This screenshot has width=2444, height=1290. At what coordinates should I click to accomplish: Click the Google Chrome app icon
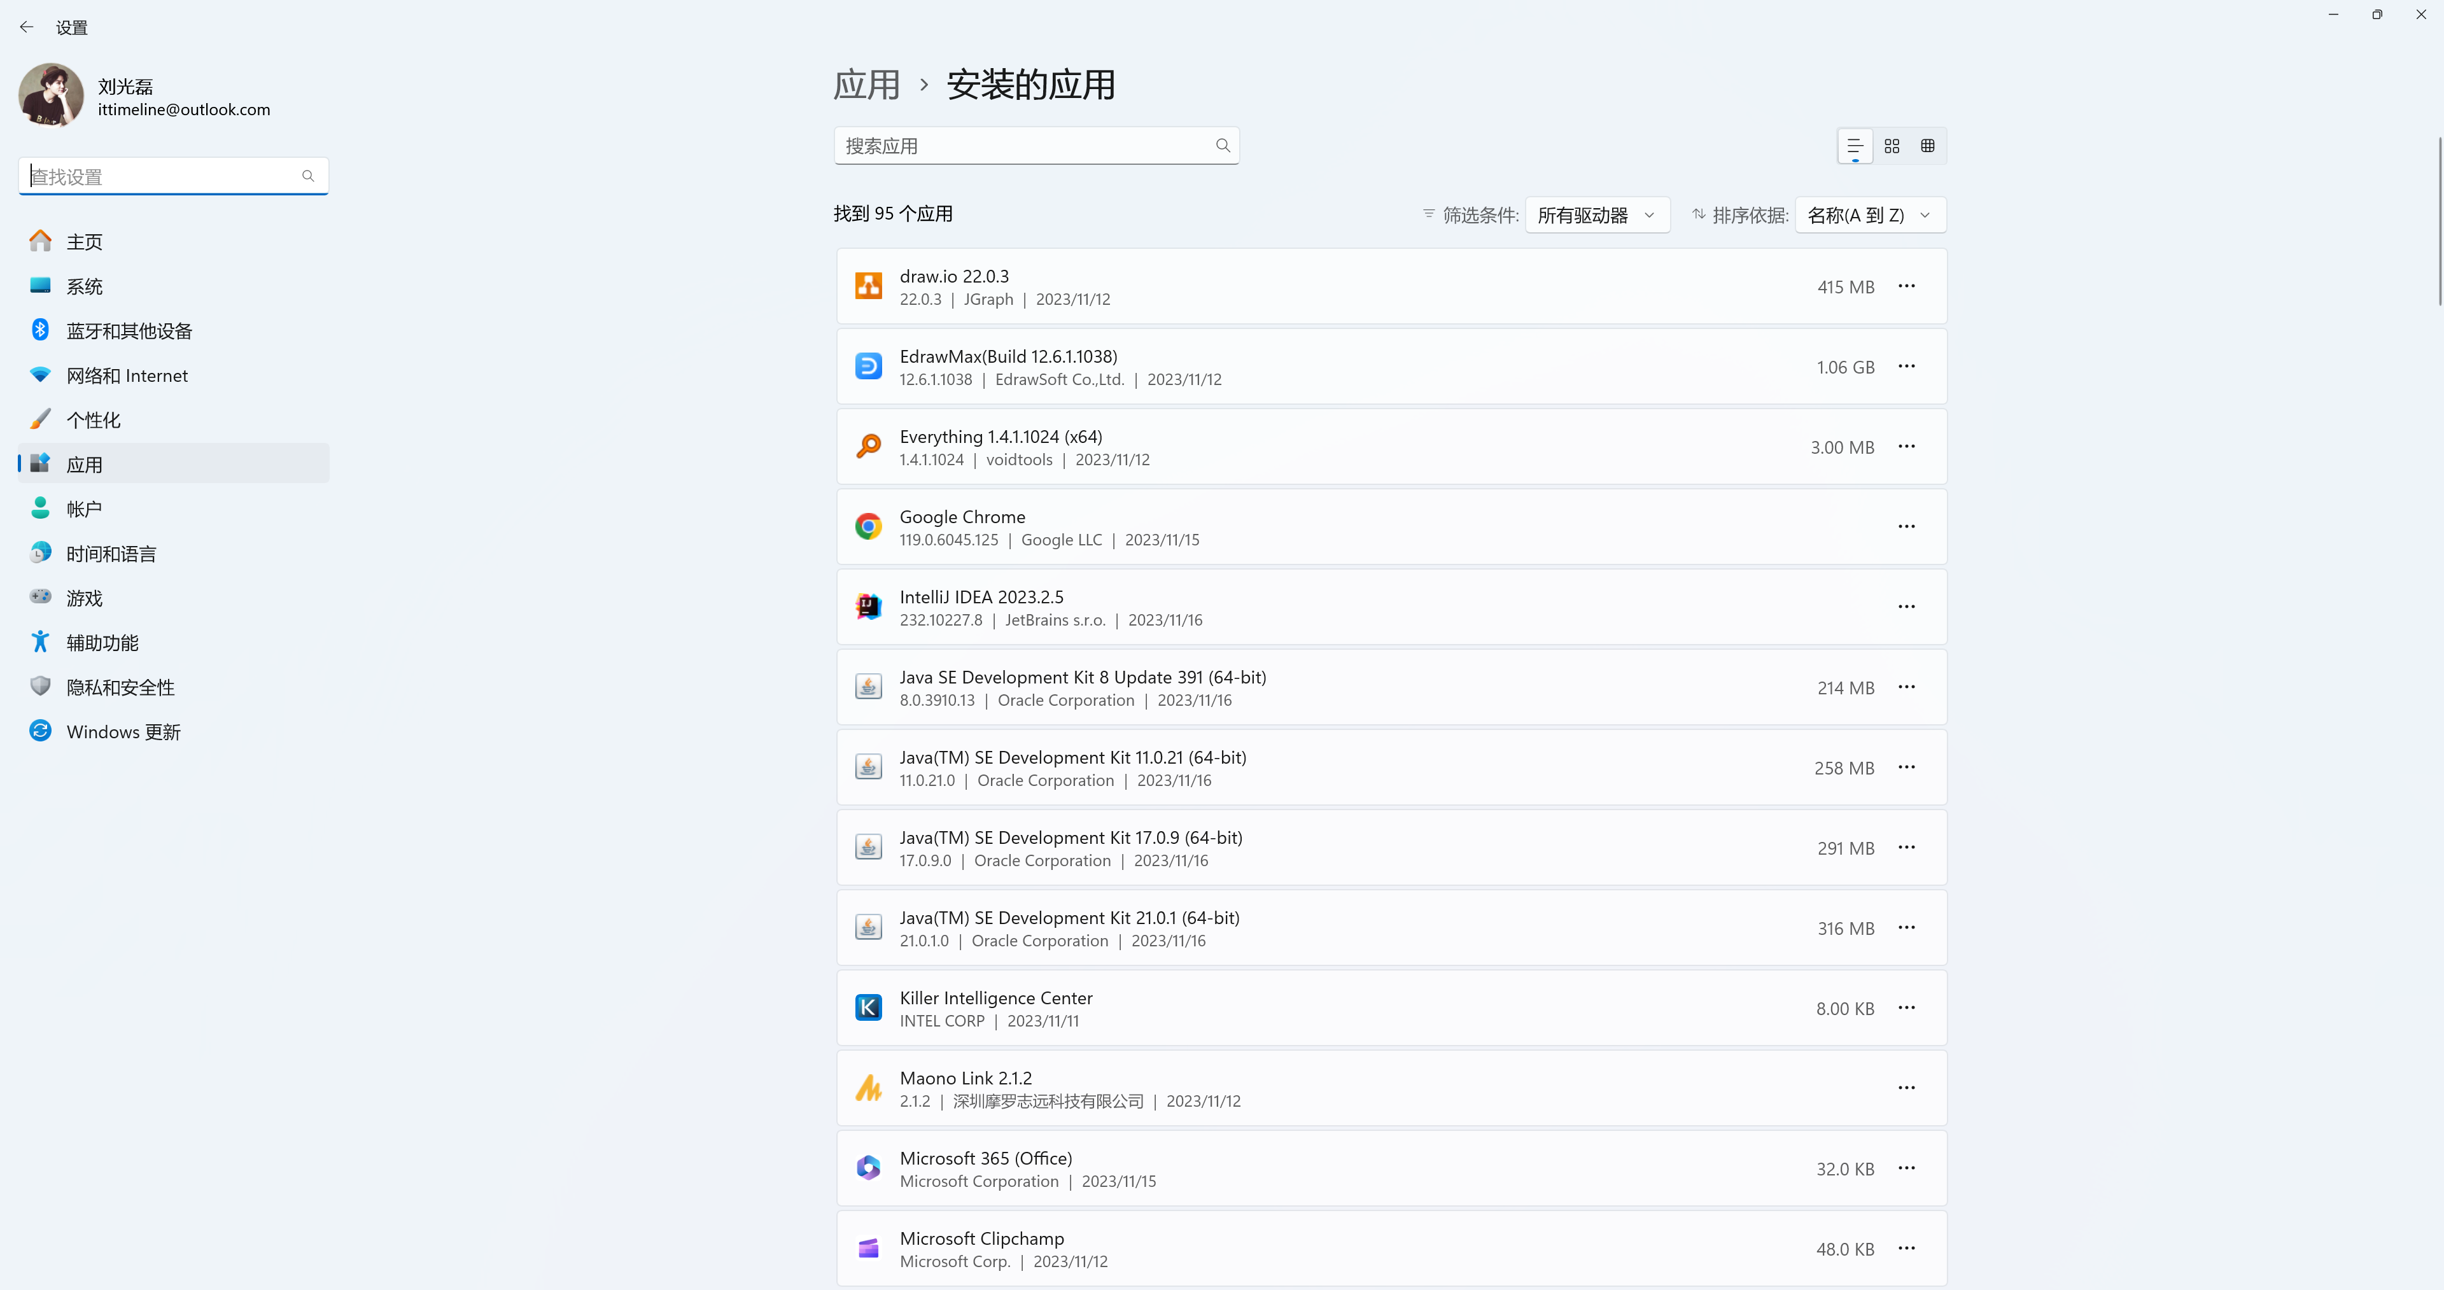(x=868, y=526)
